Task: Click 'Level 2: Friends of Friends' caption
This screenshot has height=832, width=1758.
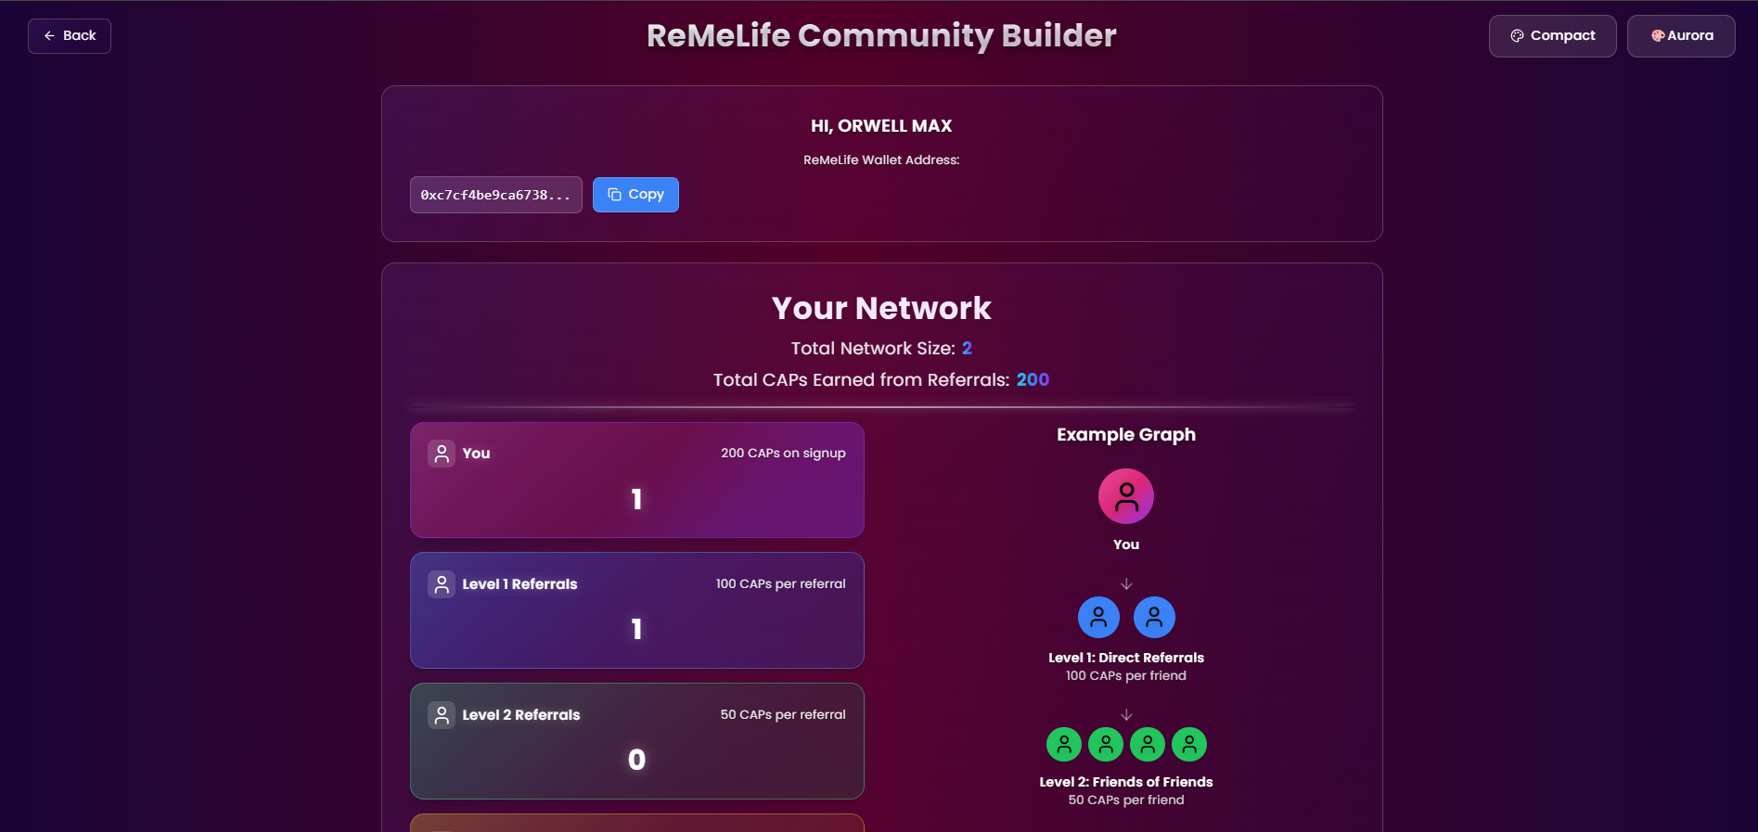Action: pyautogui.click(x=1126, y=782)
